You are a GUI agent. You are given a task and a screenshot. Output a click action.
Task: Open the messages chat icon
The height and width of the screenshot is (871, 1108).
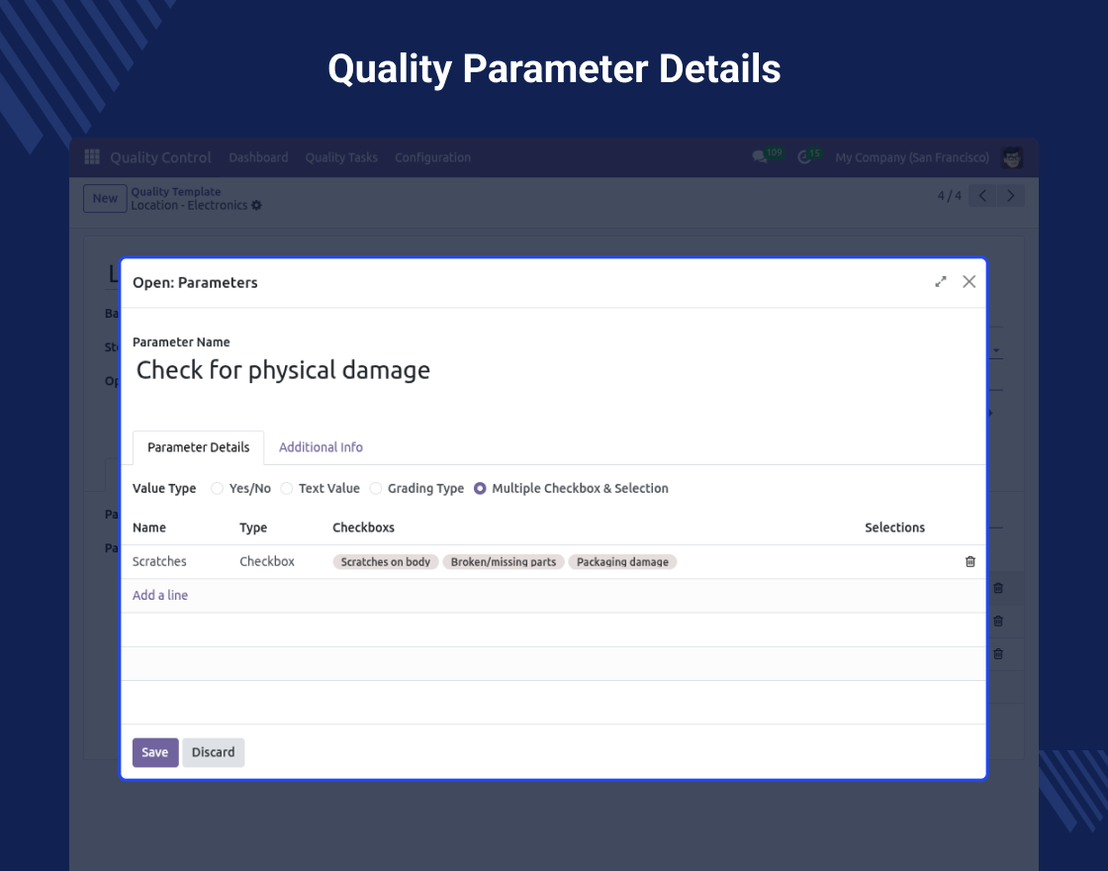point(760,157)
